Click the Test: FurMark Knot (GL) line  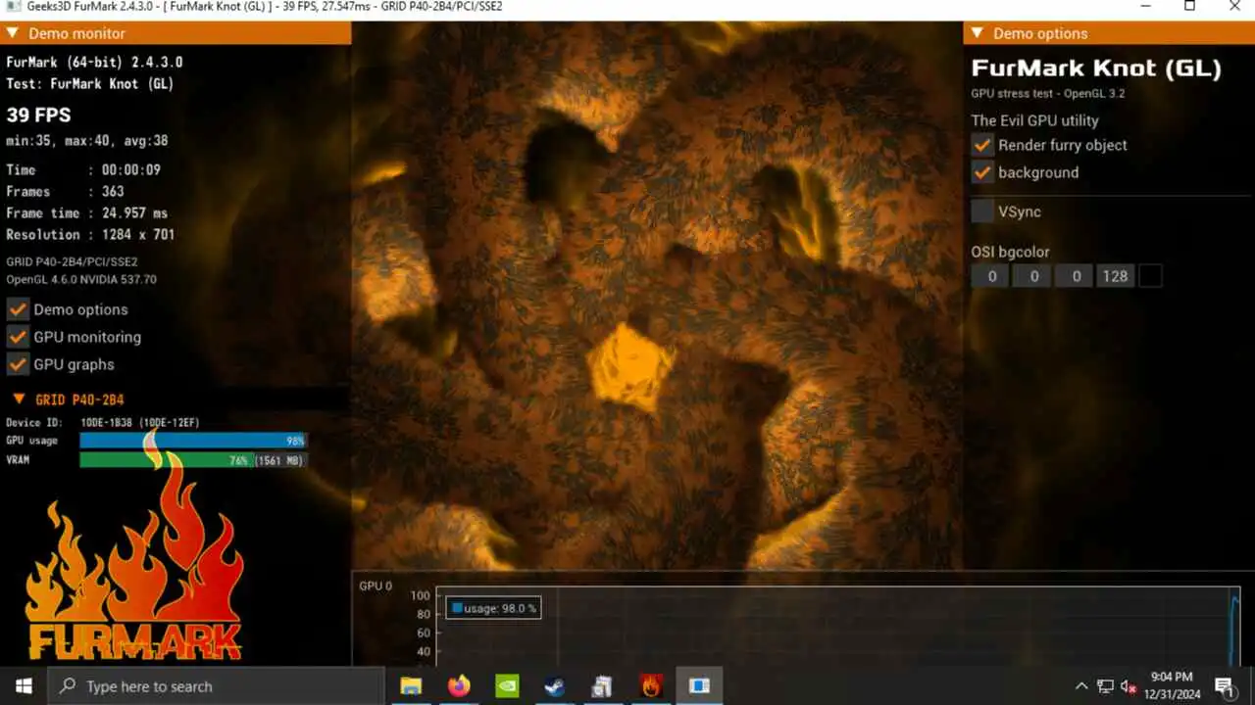pyautogui.click(x=90, y=84)
